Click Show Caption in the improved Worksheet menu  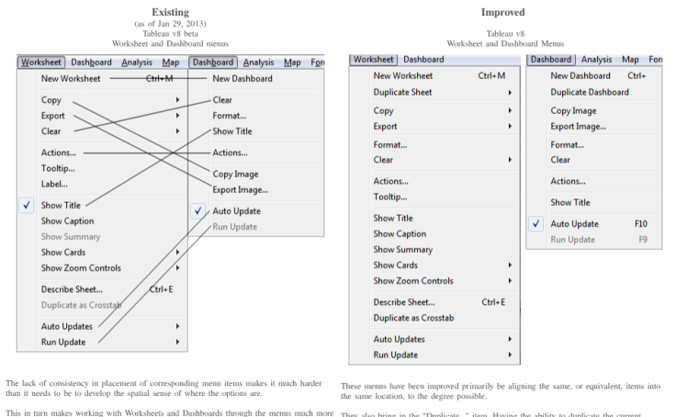coord(400,233)
